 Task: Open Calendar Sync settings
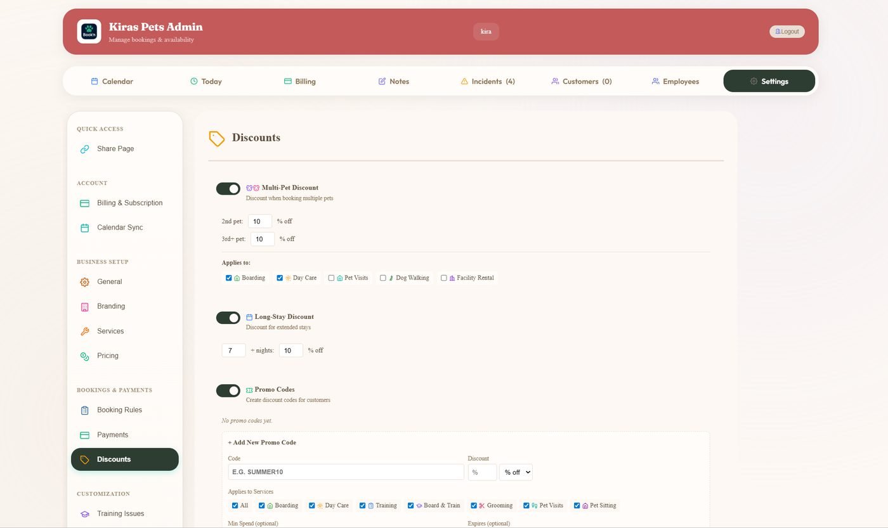pyautogui.click(x=125, y=228)
